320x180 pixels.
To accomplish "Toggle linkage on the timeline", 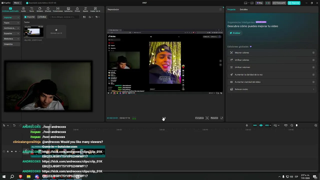I will click(267, 125).
